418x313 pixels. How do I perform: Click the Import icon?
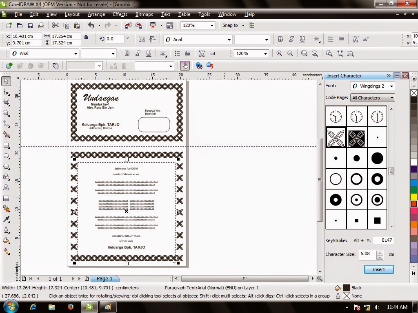coord(128,25)
